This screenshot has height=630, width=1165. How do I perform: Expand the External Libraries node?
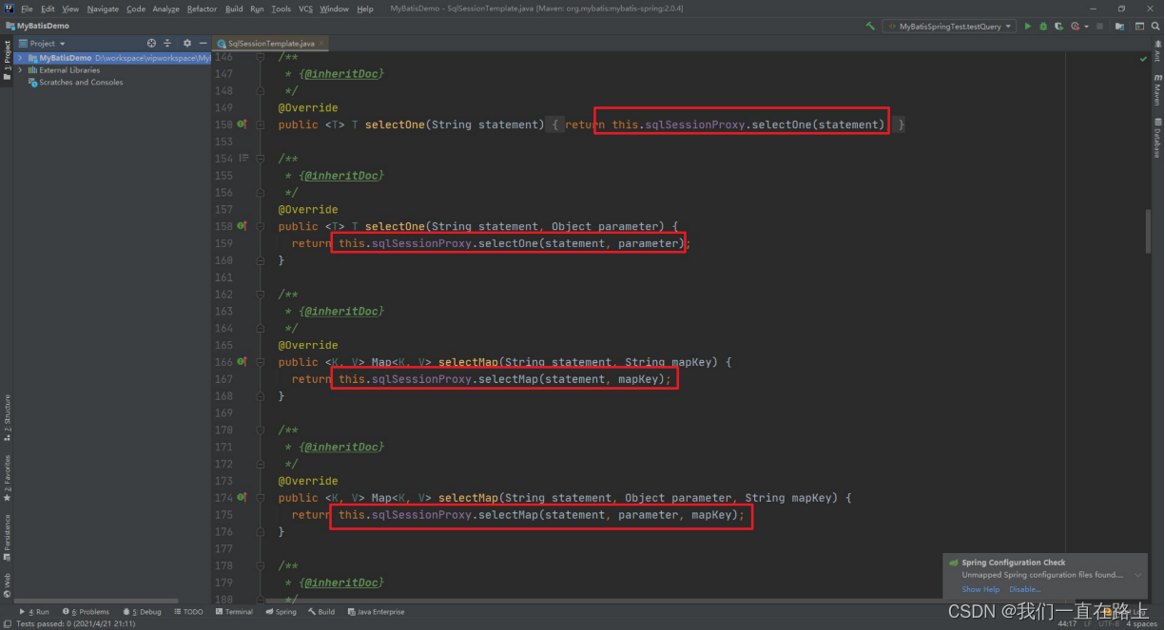point(20,70)
